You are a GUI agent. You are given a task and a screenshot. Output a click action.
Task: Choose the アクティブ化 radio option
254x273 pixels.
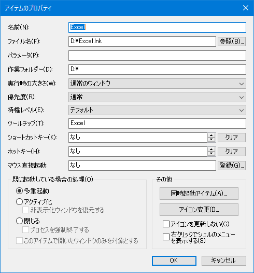click(19, 201)
